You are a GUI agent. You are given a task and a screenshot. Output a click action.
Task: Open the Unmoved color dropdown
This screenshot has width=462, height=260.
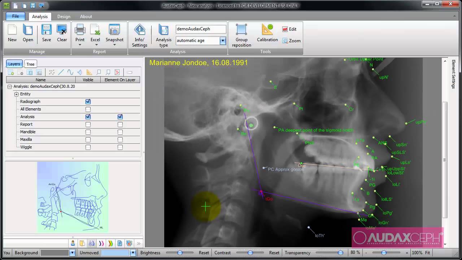coord(133,253)
